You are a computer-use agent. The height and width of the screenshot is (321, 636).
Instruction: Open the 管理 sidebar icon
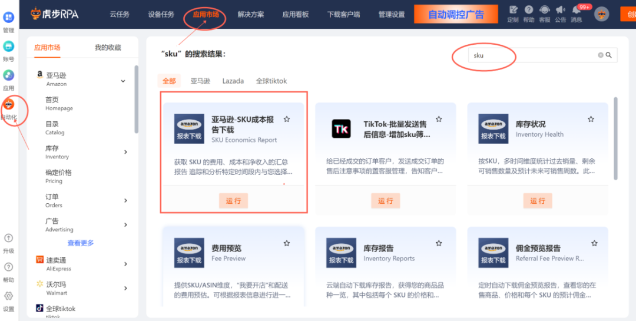[x=8, y=18]
